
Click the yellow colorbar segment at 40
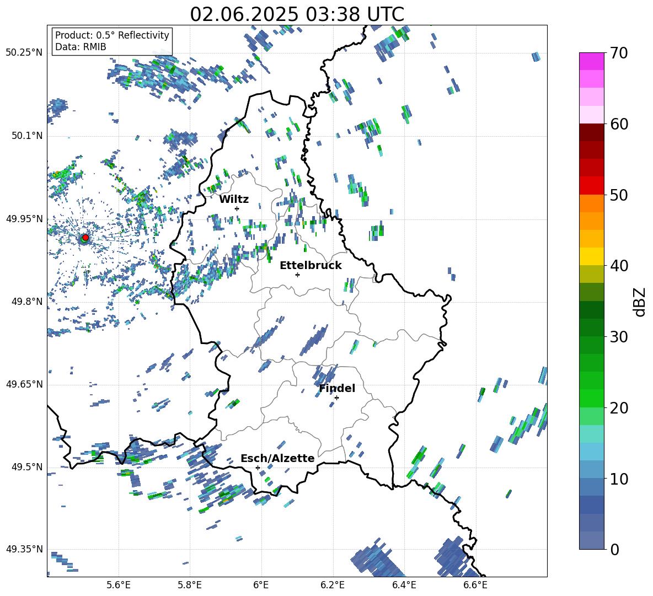click(591, 256)
